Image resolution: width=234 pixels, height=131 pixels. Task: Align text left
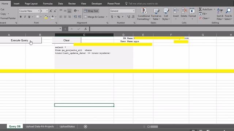[x=61, y=17]
